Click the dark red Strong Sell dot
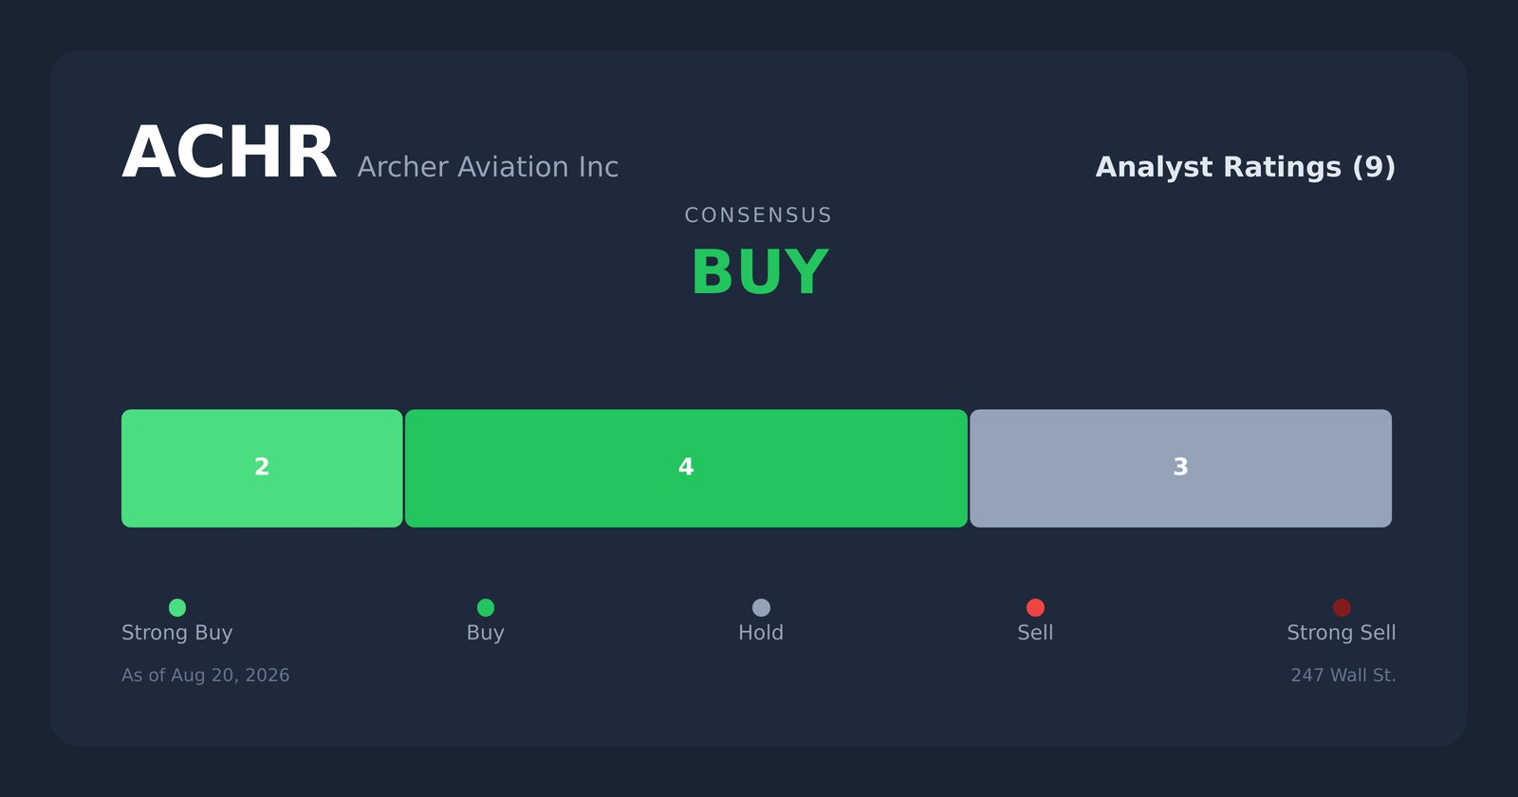The width and height of the screenshot is (1518, 797). (x=1342, y=607)
